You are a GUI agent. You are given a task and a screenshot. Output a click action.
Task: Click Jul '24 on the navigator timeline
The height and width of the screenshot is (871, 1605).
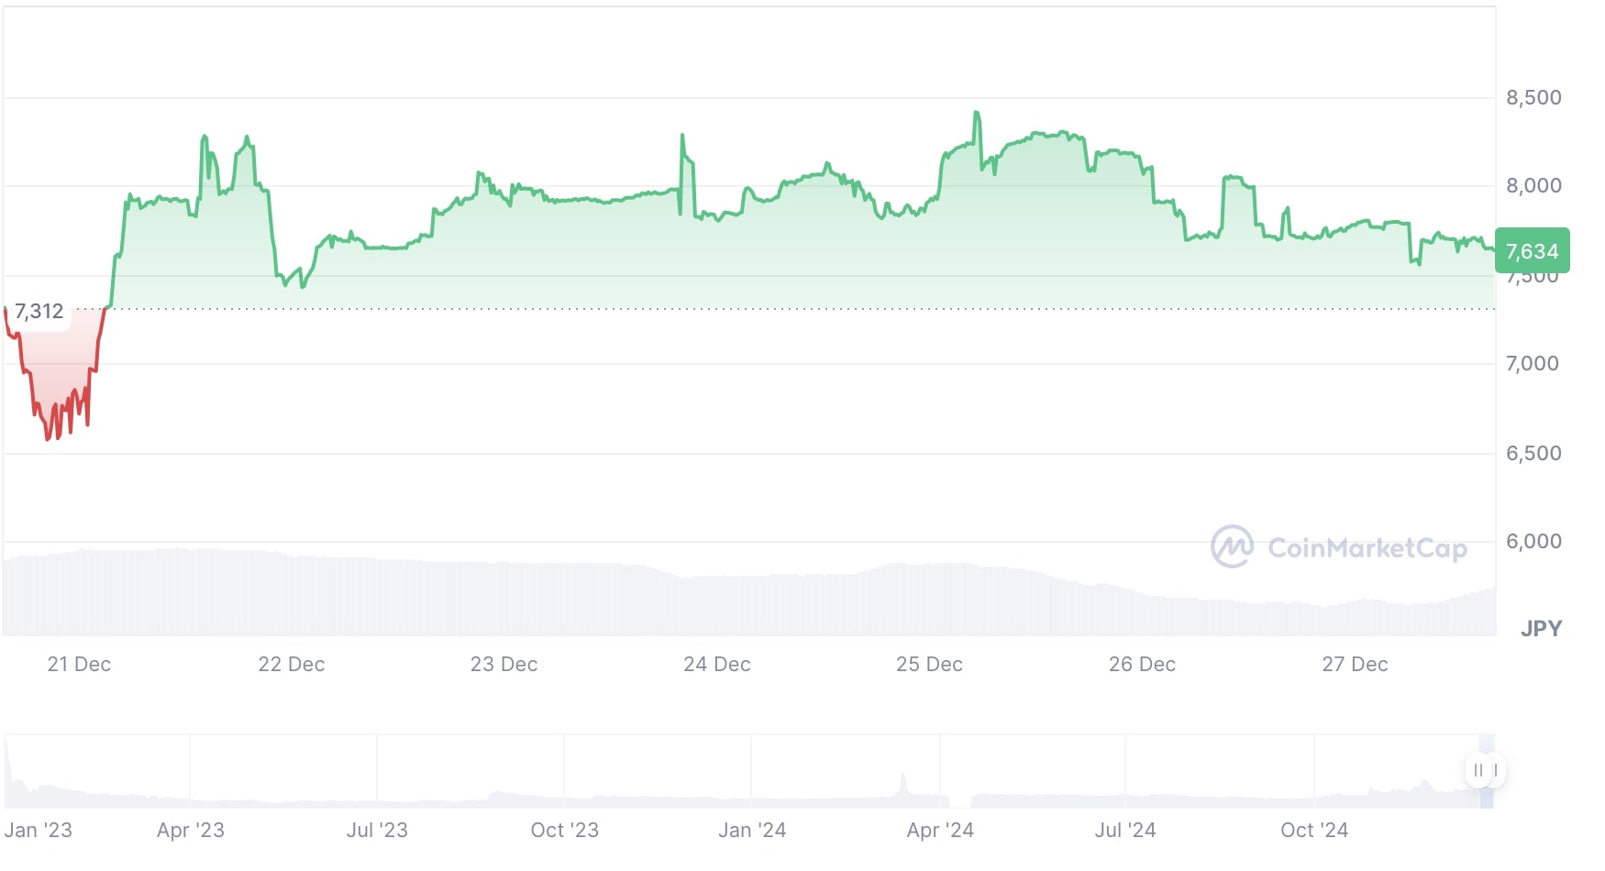coord(1125,830)
